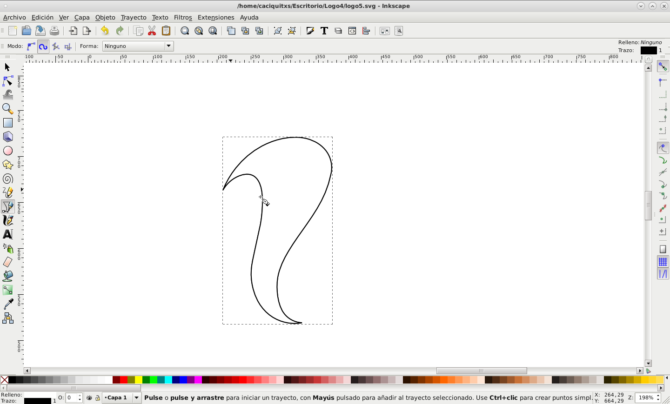Click the black Trazo stroke indicator at top right
670x404 pixels.
pos(648,50)
